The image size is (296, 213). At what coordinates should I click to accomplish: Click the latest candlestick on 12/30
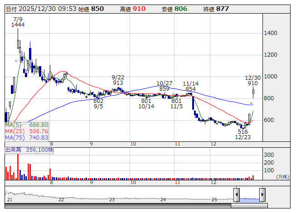tap(253, 92)
